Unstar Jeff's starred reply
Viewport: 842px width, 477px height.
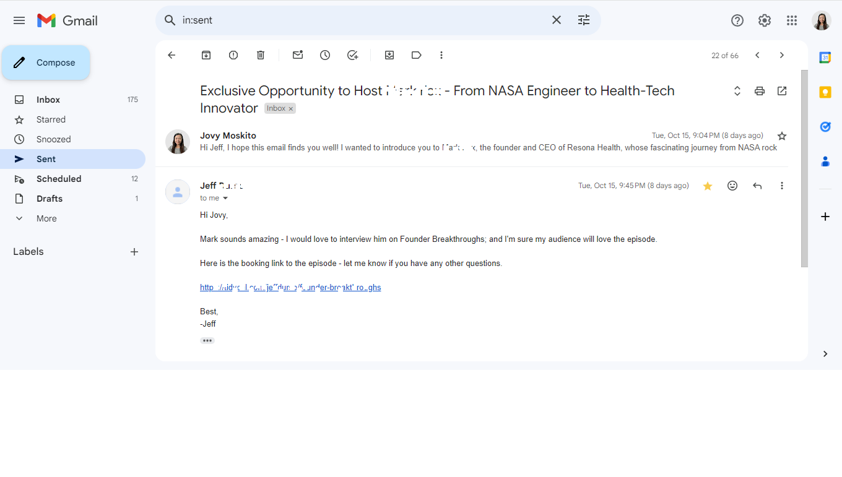coord(708,186)
